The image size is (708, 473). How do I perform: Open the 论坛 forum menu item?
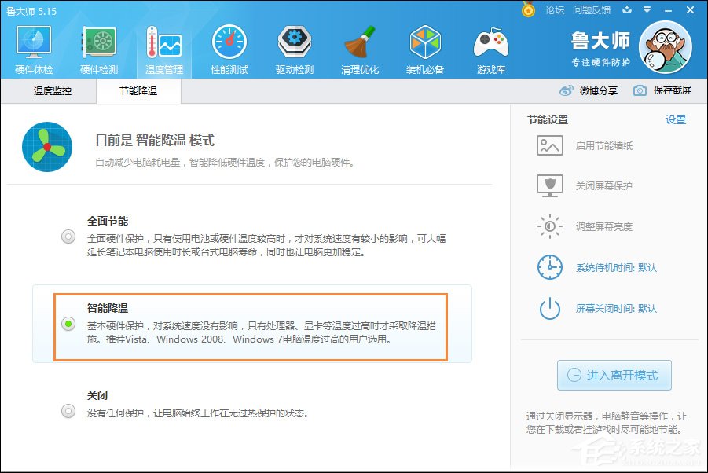coord(553,10)
